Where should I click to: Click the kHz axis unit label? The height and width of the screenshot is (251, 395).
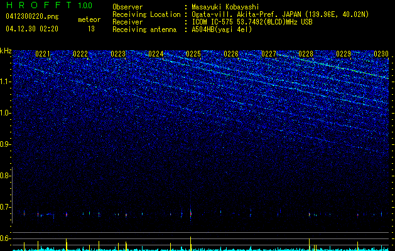coord(6,51)
